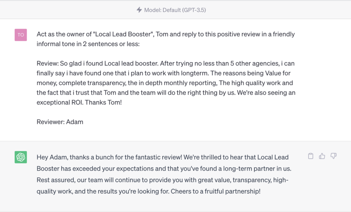Image resolution: width=351 pixels, height=212 pixels.
Task: Click the "Review: So glad i found" line
Action: coord(166,64)
